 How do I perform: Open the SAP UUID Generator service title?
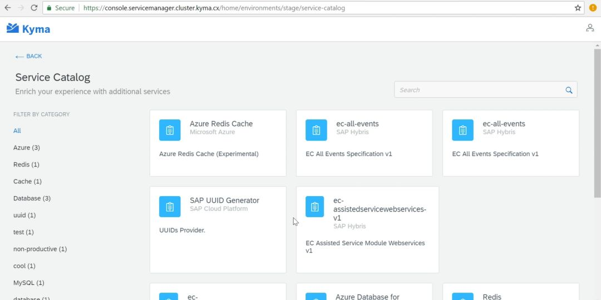tap(225, 200)
